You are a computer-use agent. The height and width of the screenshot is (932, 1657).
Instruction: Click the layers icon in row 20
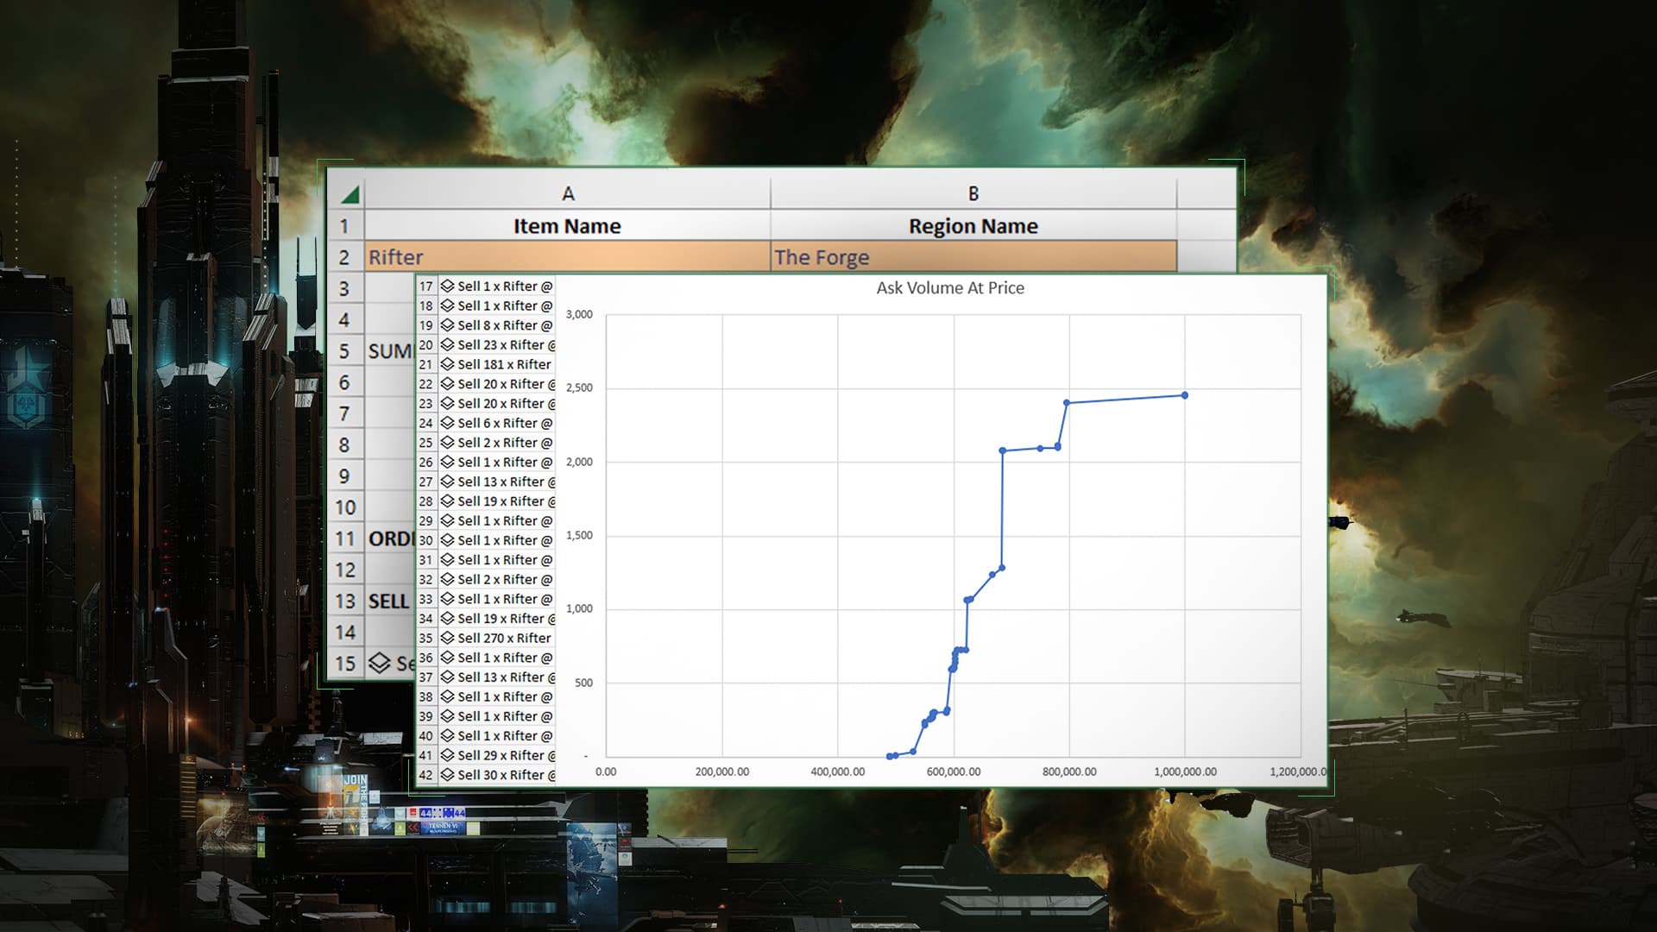(x=447, y=344)
